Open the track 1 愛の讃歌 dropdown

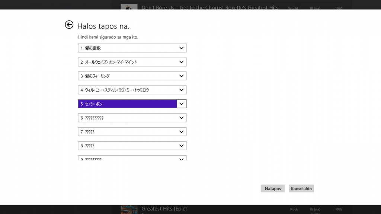[132, 48]
